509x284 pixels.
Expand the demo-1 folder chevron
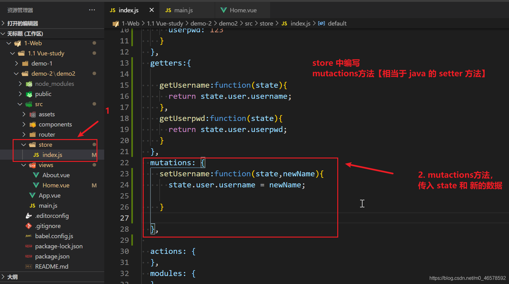16,64
